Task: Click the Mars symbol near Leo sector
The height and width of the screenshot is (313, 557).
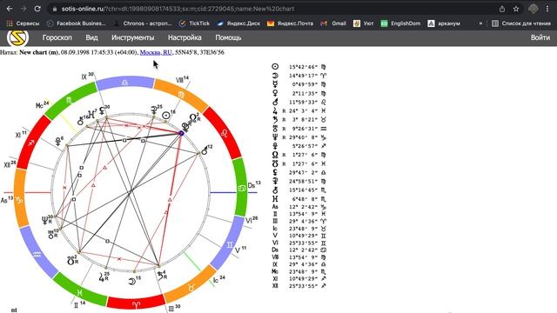Action: click(x=205, y=150)
